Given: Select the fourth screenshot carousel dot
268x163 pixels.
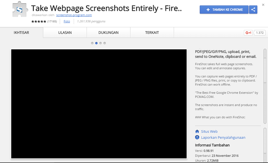Looking at the screenshot, I should (105, 43).
